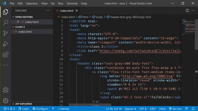Follow the unpkg tailwindcss link on line 8
This screenshot has height=111, width=198.
(140, 51)
